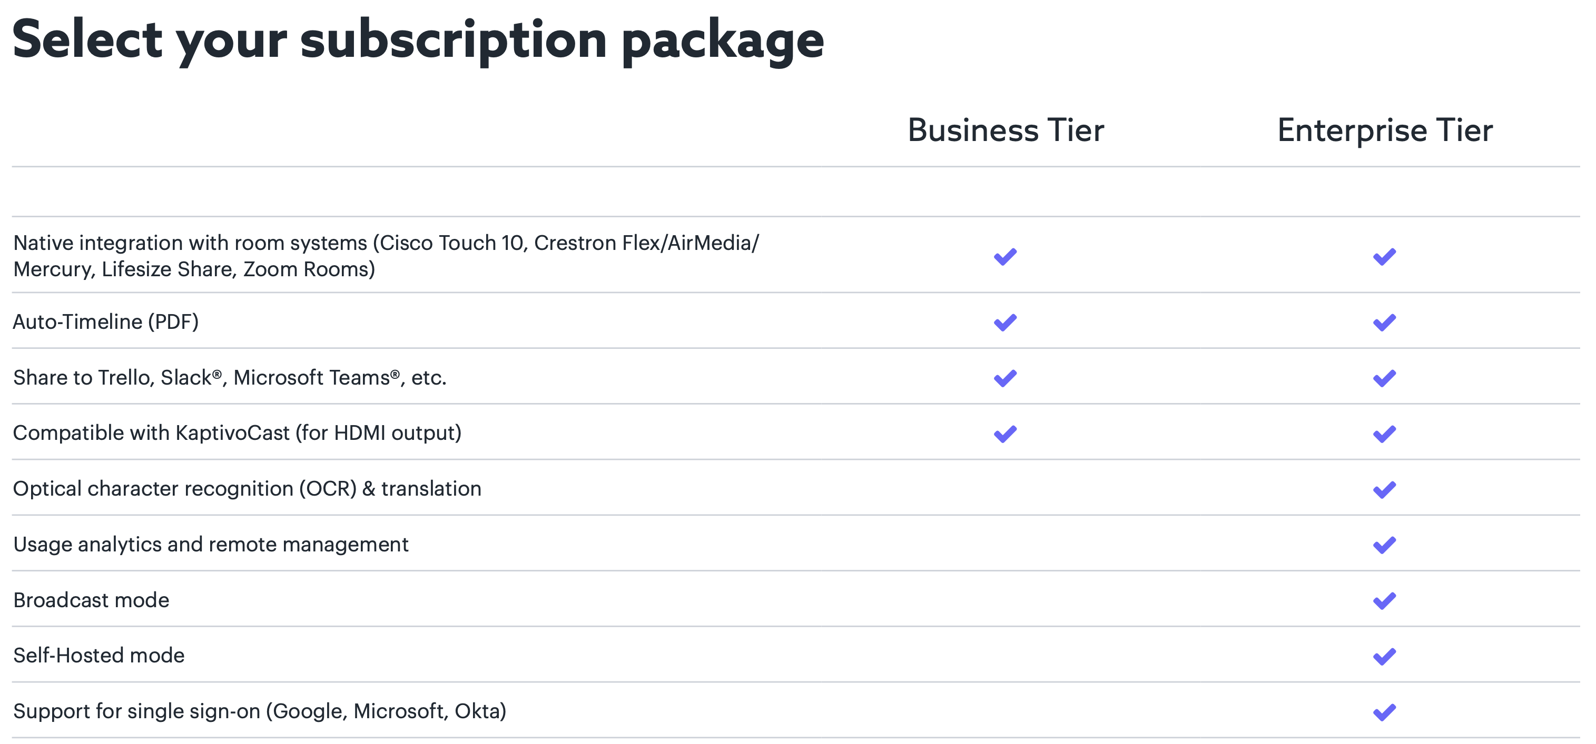Click the 'Broadcast mode' feature label

tap(91, 600)
